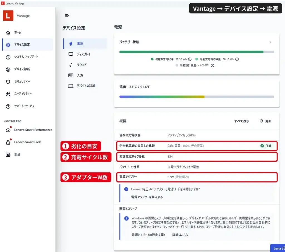Click Lenovo Smart Performance gauge icon
The height and width of the screenshot is (252, 285).
[8, 130]
